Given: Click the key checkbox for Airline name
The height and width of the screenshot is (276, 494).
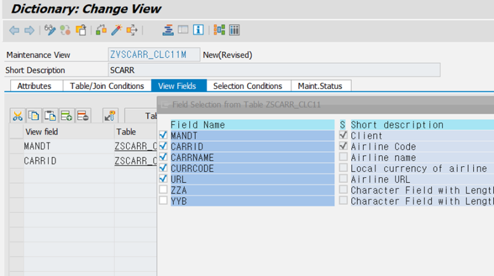Looking at the screenshot, I should click(x=343, y=157).
